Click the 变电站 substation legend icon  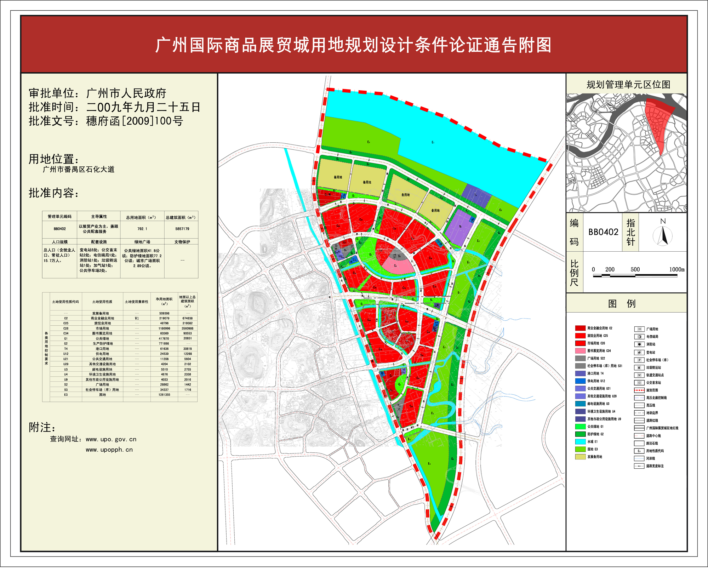tap(639, 352)
